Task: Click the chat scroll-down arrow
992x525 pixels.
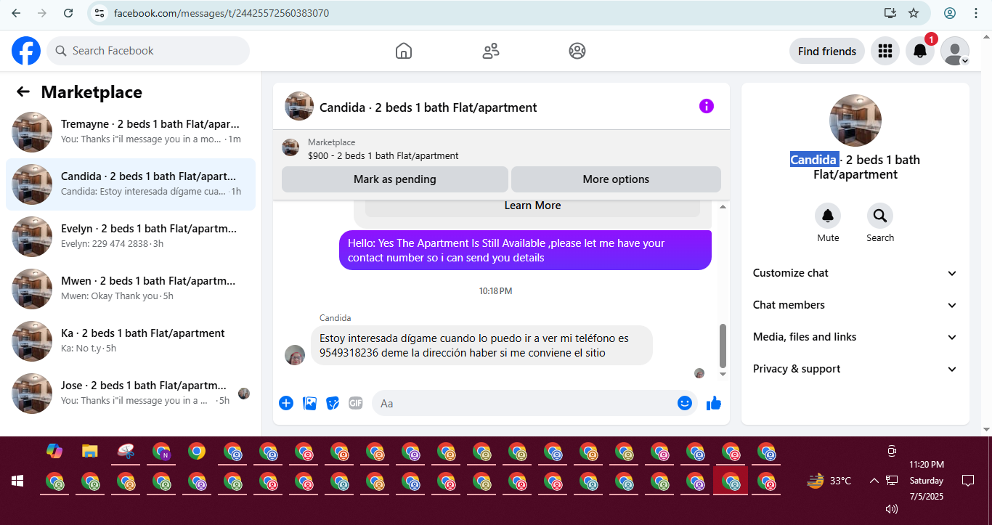Action: pos(723,374)
